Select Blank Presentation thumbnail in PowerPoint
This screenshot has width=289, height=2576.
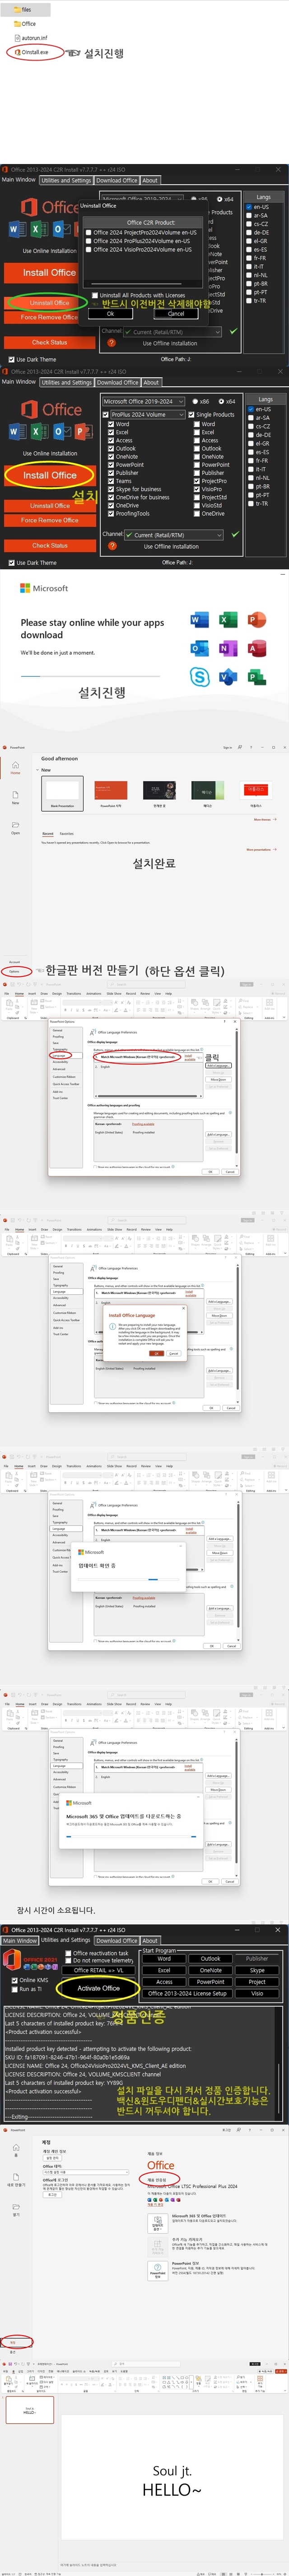[62, 792]
